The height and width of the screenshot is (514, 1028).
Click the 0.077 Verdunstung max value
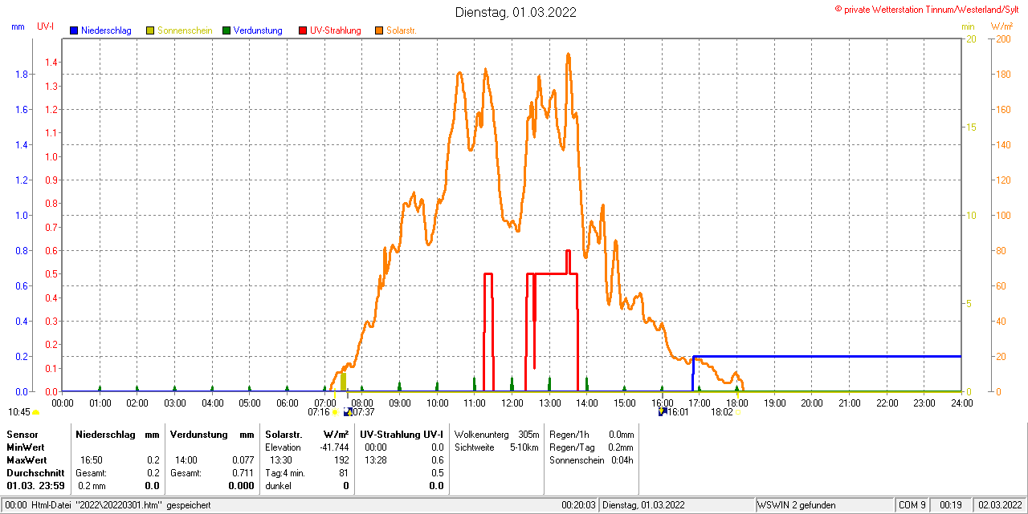pyautogui.click(x=242, y=460)
